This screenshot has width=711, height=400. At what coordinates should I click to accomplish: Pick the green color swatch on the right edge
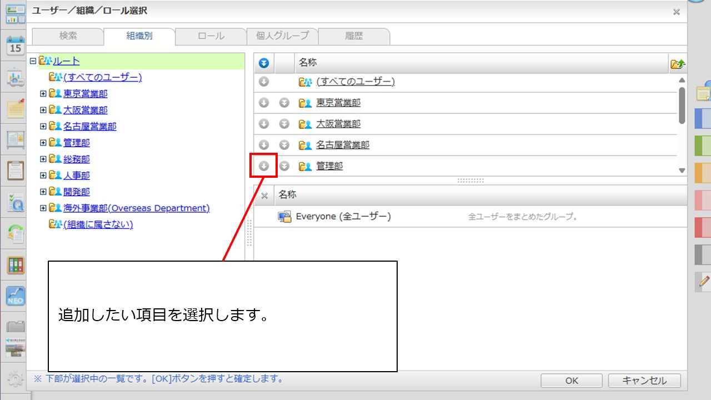point(703,146)
